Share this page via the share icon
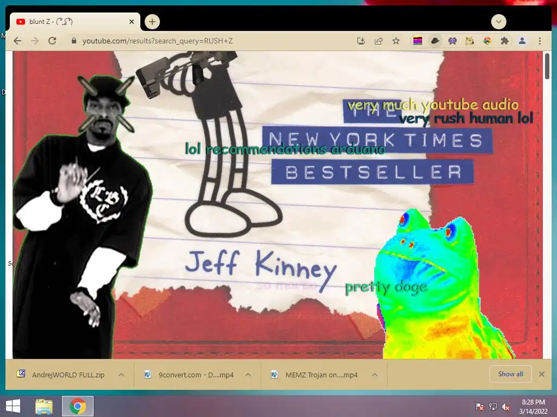Viewport: 557px width, 417px height. 379,41
